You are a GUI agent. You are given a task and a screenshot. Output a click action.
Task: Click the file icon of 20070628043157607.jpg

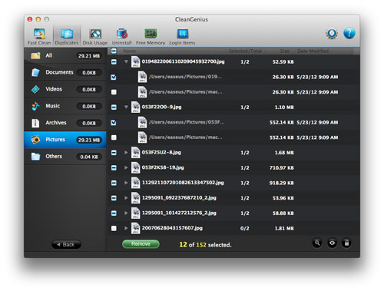(135, 228)
